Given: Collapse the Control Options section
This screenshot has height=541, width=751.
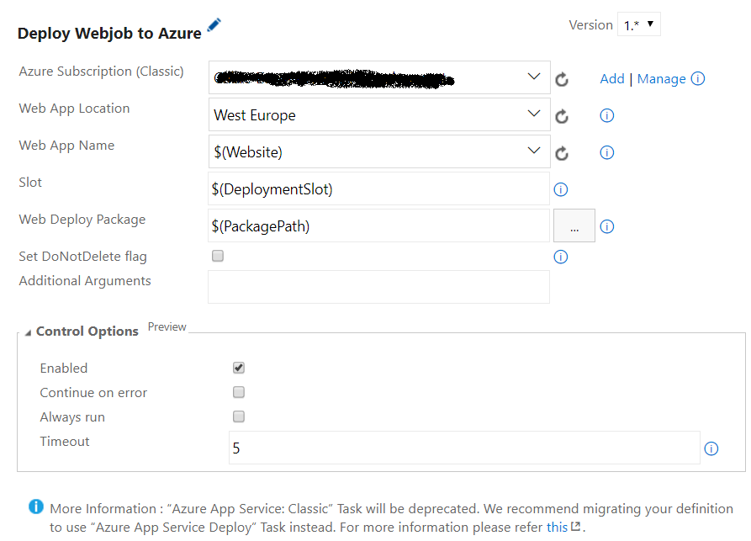Looking at the screenshot, I should click(29, 332).
